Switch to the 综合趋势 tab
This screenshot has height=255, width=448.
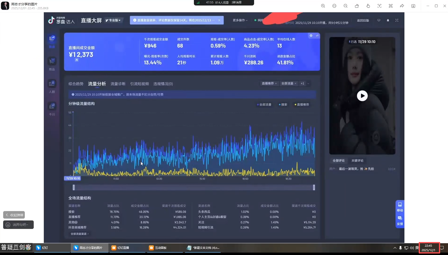[76, 84]
